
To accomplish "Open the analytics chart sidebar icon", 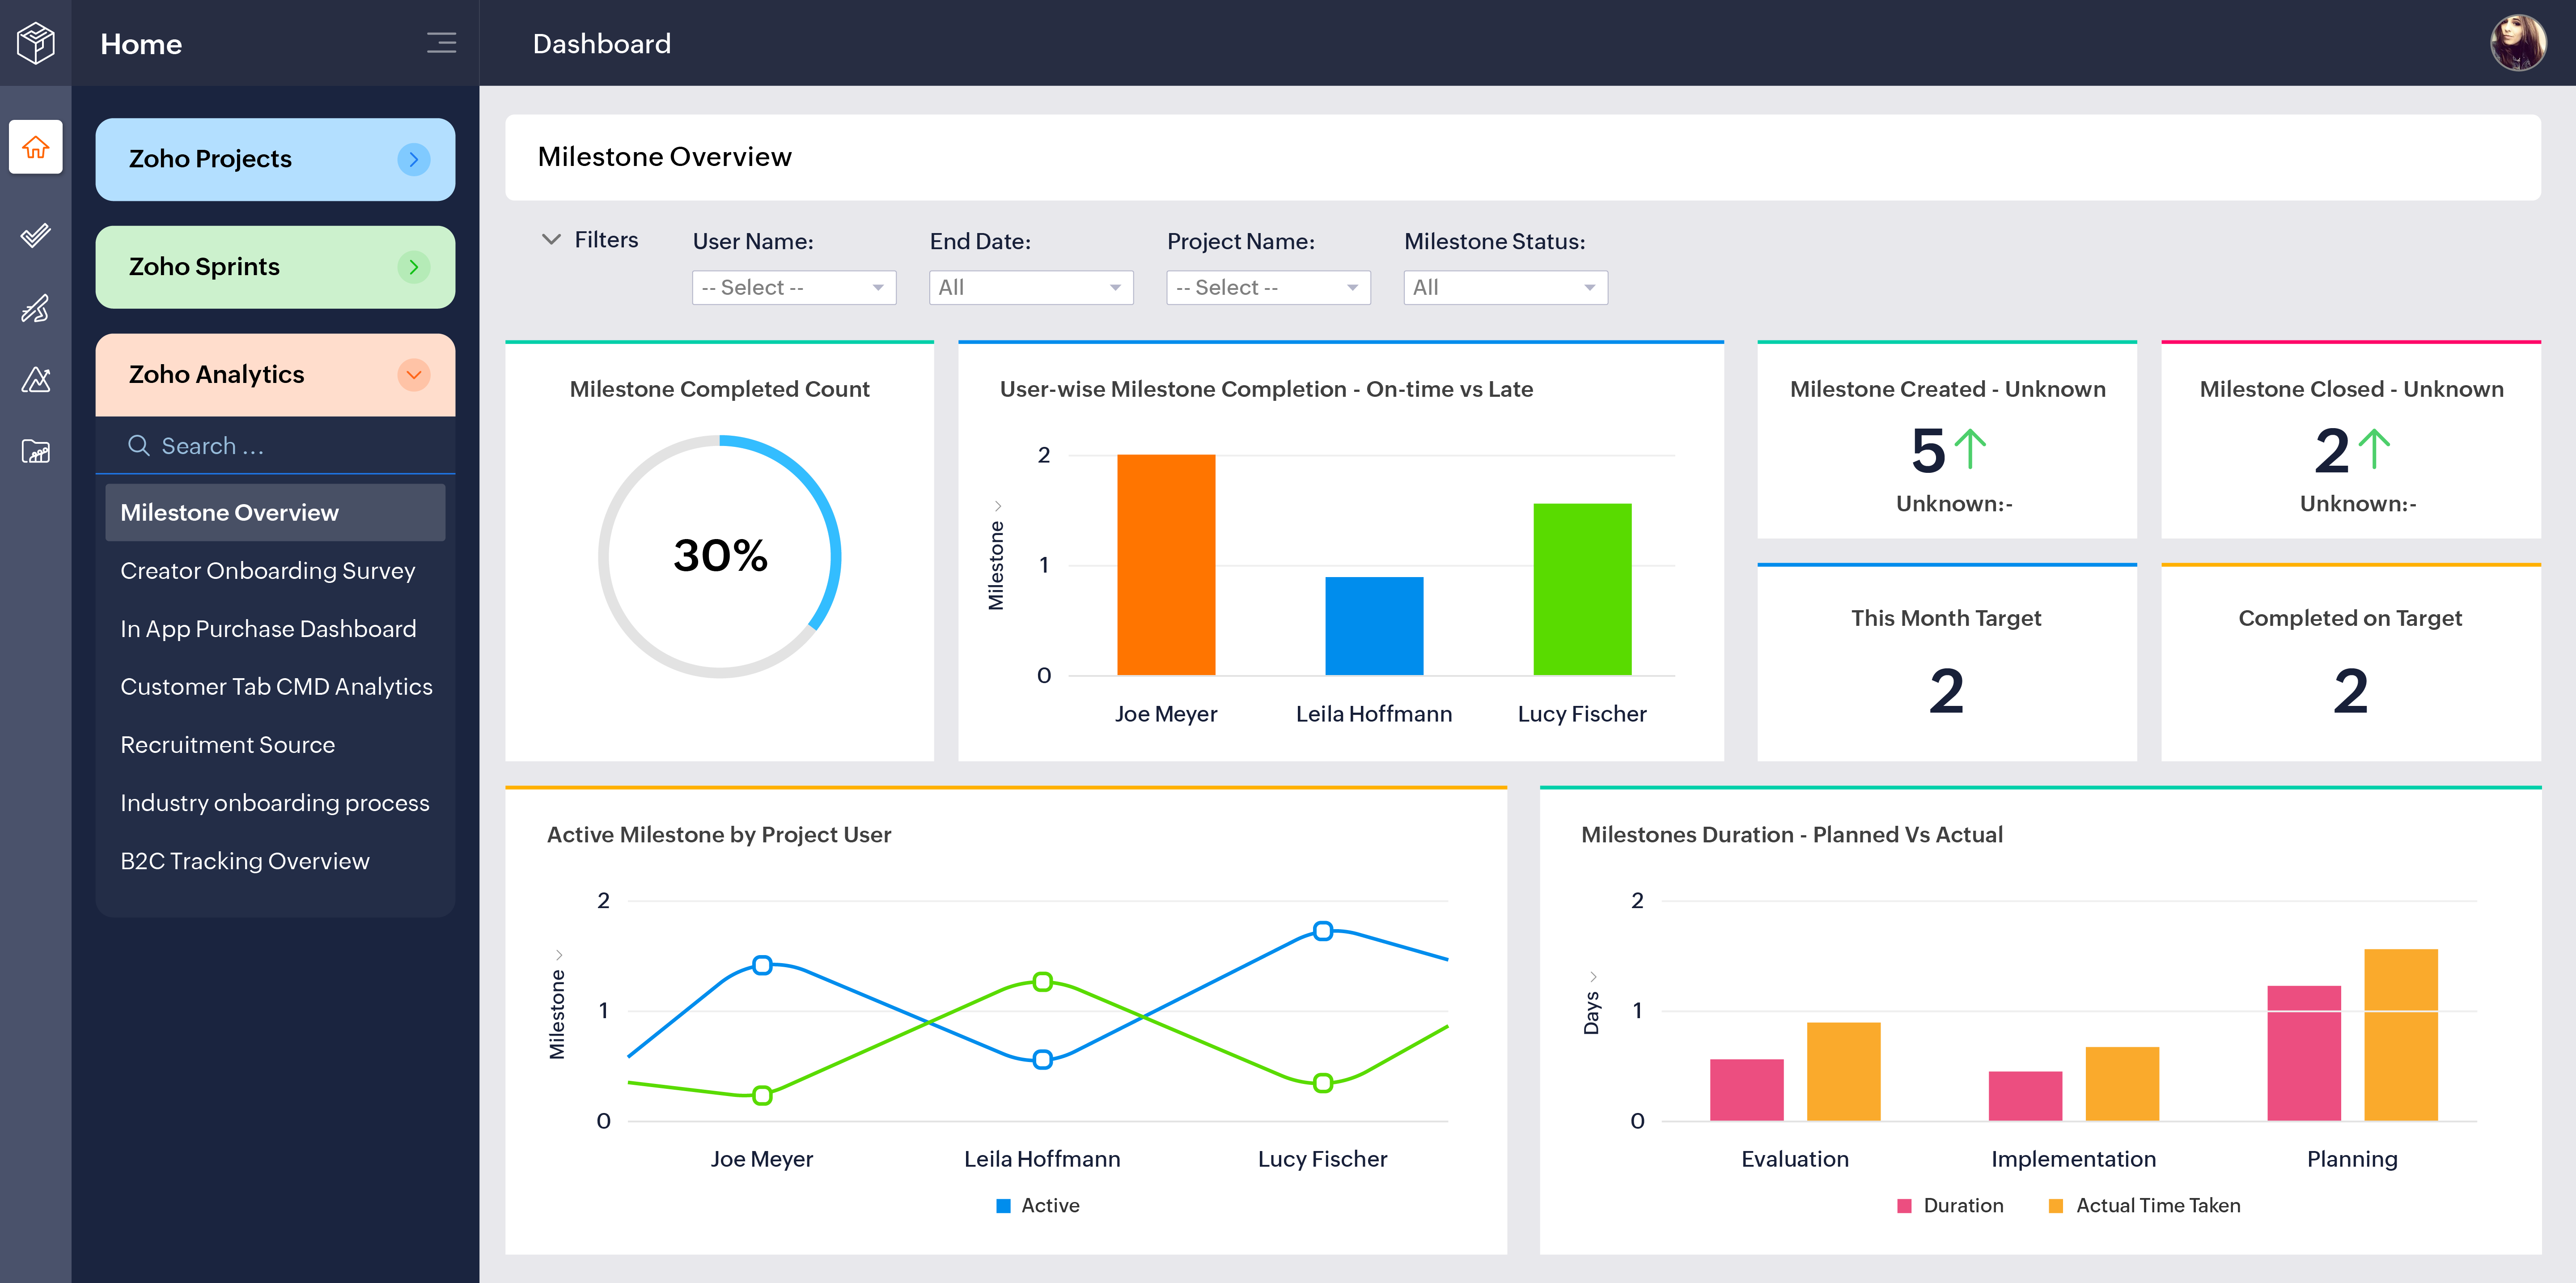I will pos(36,380).
